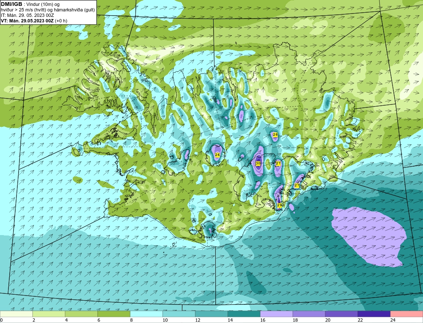Click the scale number 16

coord(263,320)
